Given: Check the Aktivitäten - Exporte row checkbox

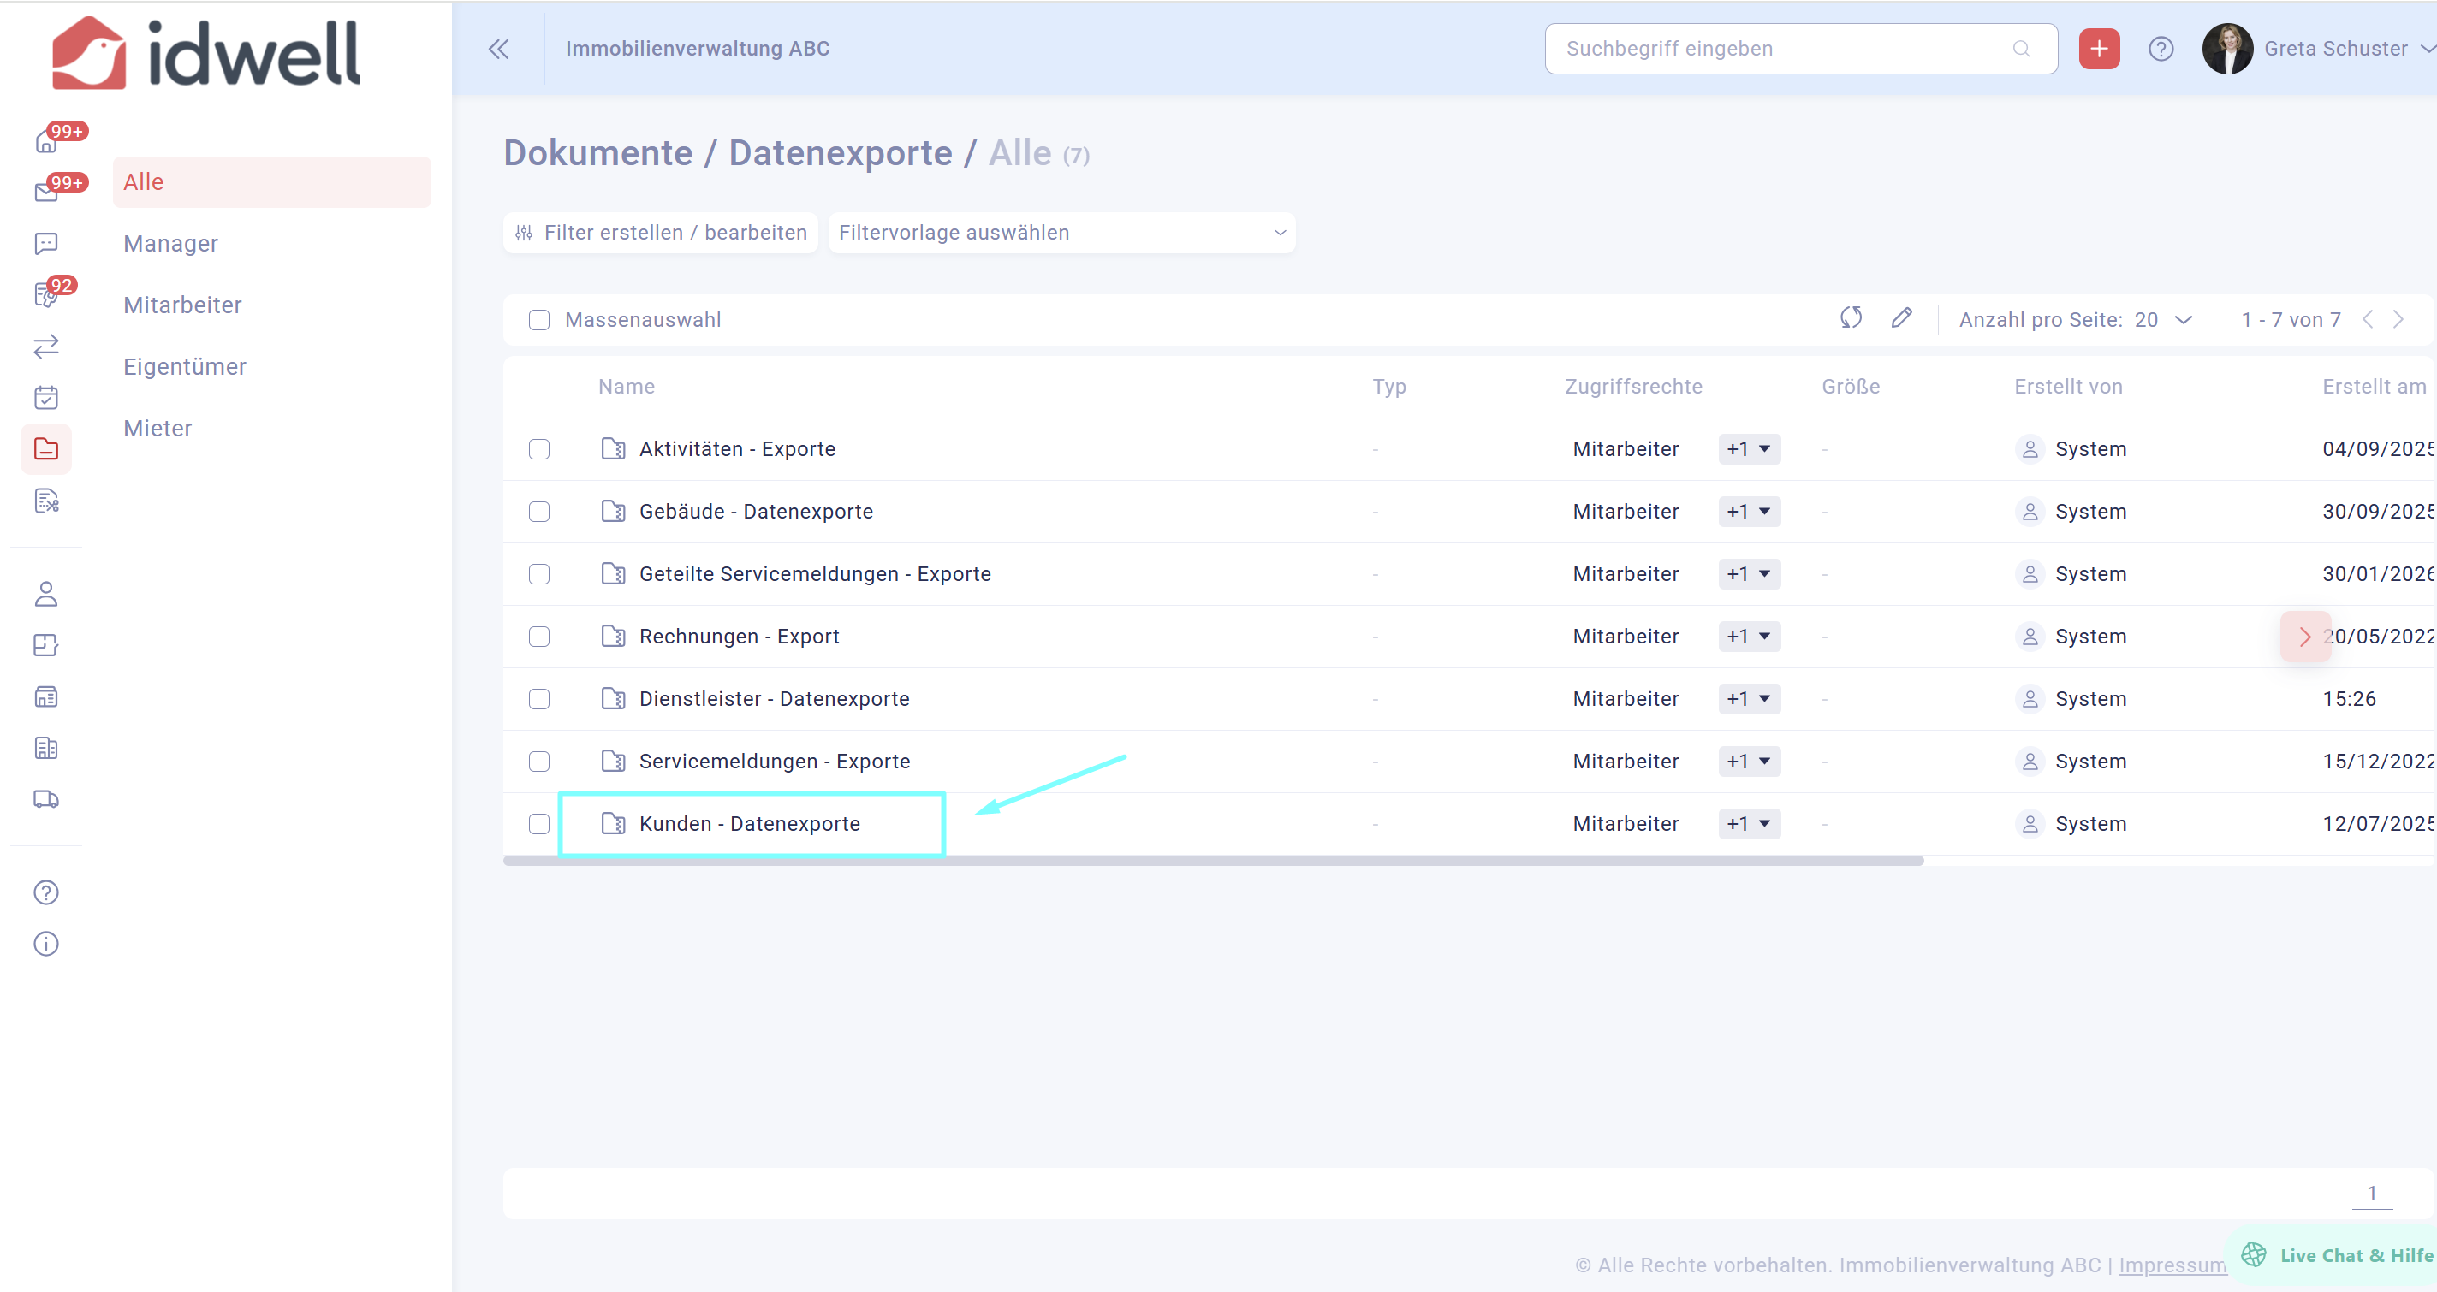Looking at the screenshot, I should pyautogui.click(x=539, y=449).
